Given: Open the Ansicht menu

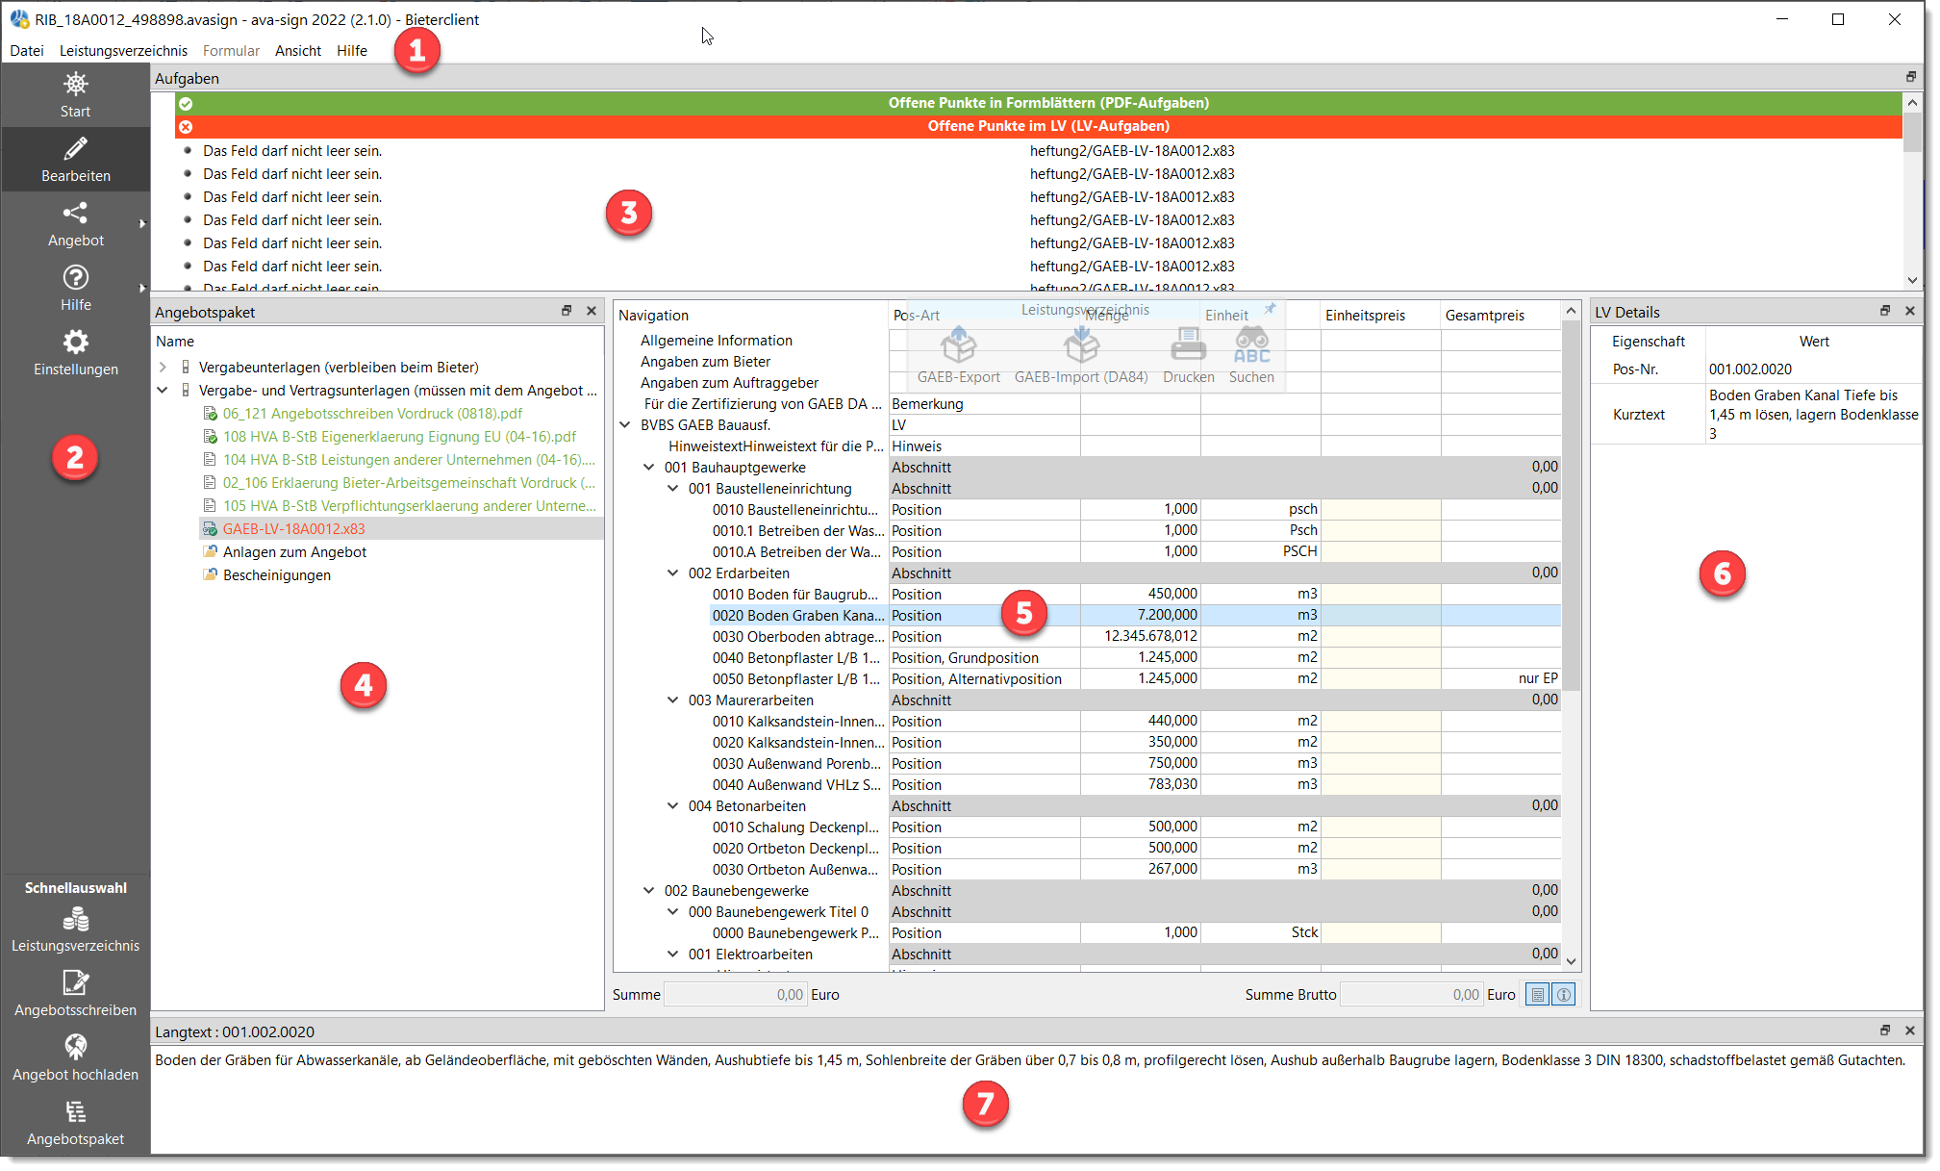Looking at the screenshot, I should 298,51.
